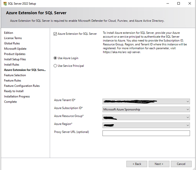The width and height of the screenshot is (196, 170).
Task: Cancel the SQL Server setup
Action: click(x=181, y=164)
